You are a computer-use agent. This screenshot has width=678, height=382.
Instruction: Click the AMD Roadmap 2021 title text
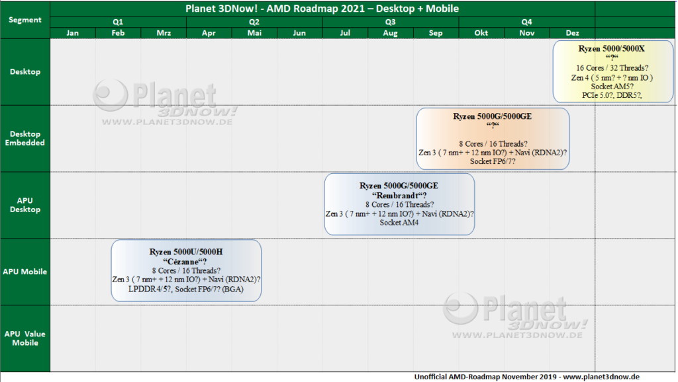tap(322, 9)
